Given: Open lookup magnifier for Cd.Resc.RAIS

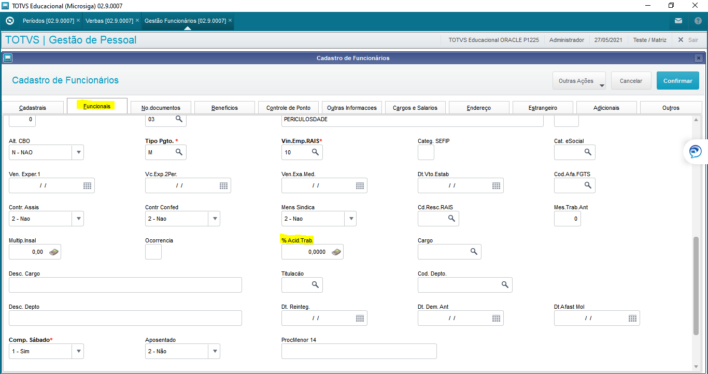Looking at the screenshot, I should [x=451, y=219].
